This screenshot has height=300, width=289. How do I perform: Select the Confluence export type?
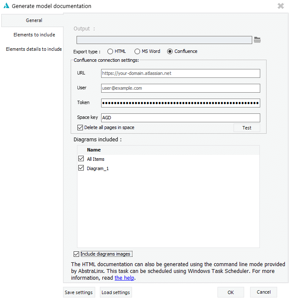click(x=170, y=52)
